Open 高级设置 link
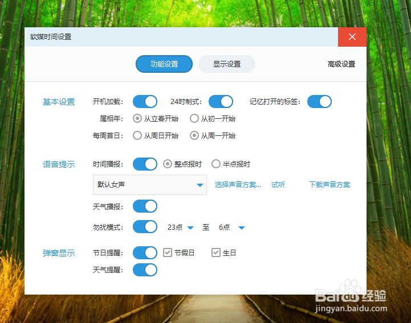The image size is (411, 323). [x=341, y=64]
